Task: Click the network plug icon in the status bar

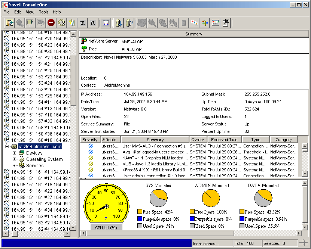Action: click(x=303, y=243)
